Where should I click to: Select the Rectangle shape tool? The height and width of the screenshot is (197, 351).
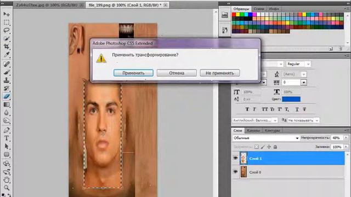tap(6, 154)
